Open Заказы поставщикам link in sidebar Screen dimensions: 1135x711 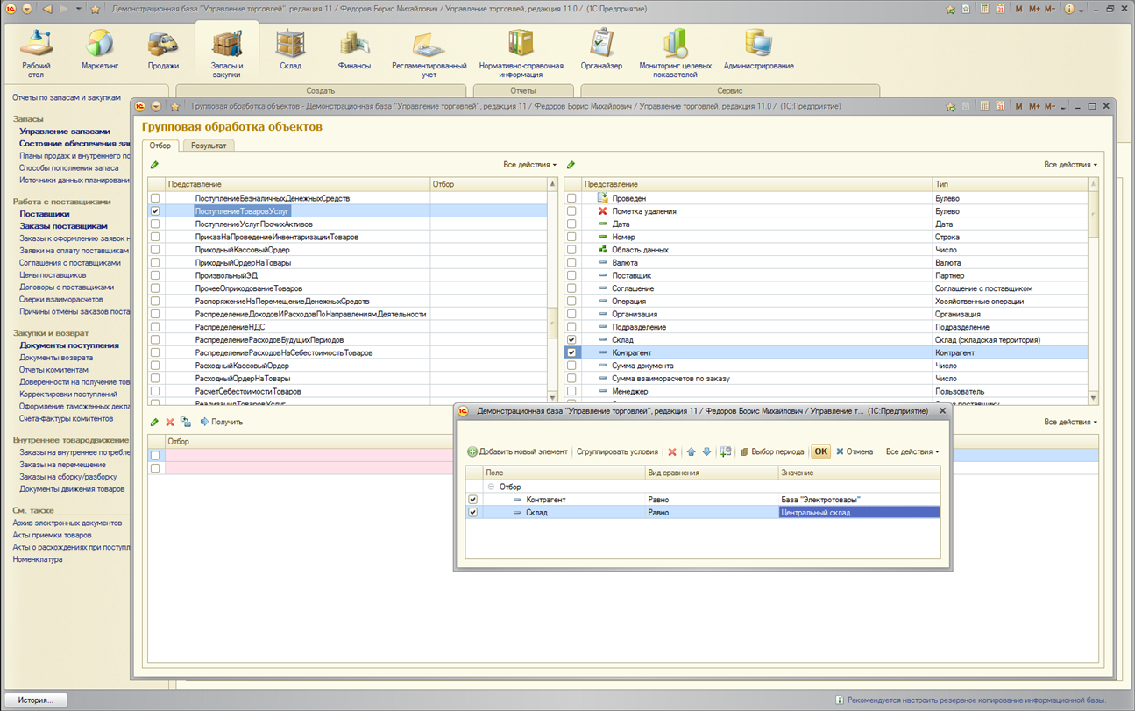tap(63, 226)
